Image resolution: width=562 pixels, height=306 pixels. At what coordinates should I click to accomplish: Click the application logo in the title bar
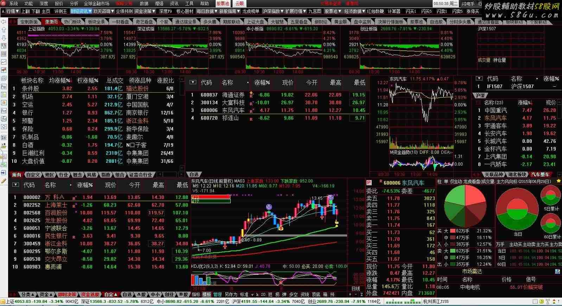[4, 4]
